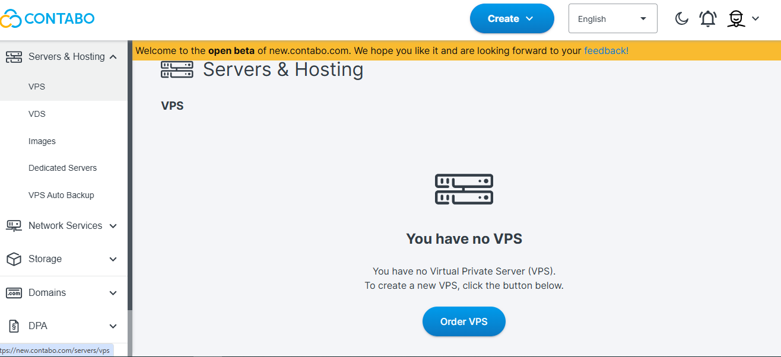The image size is (781, 357).
Task: Click the Order VPS button
Action: pyautogui.click(x=463, y=321)
